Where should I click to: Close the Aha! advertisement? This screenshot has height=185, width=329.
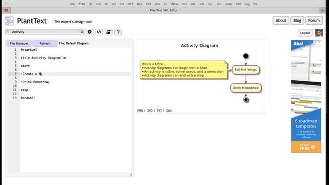319,42
